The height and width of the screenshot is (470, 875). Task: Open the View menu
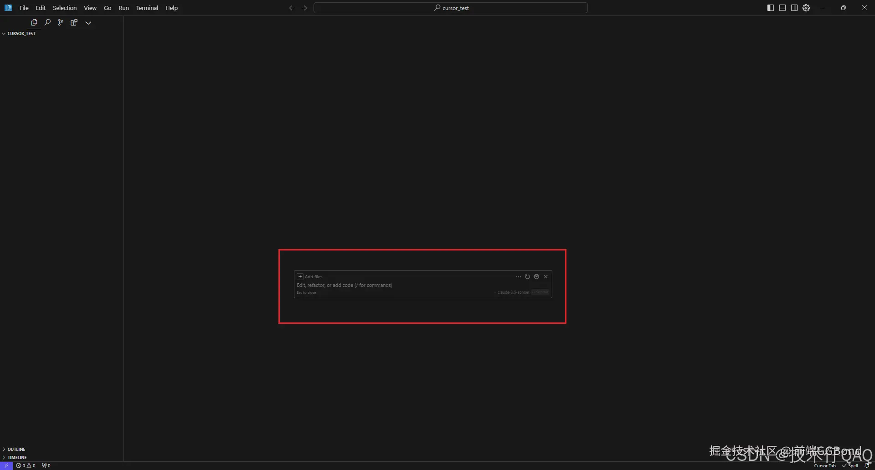pos(90,8)
